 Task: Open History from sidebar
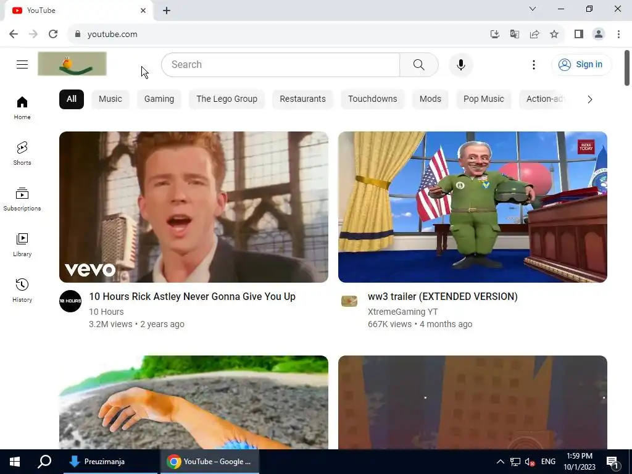22,290
